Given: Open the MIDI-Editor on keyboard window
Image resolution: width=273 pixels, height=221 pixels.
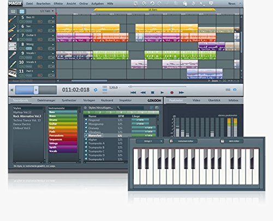Looking at the screenshot, I should click(232, 141).
